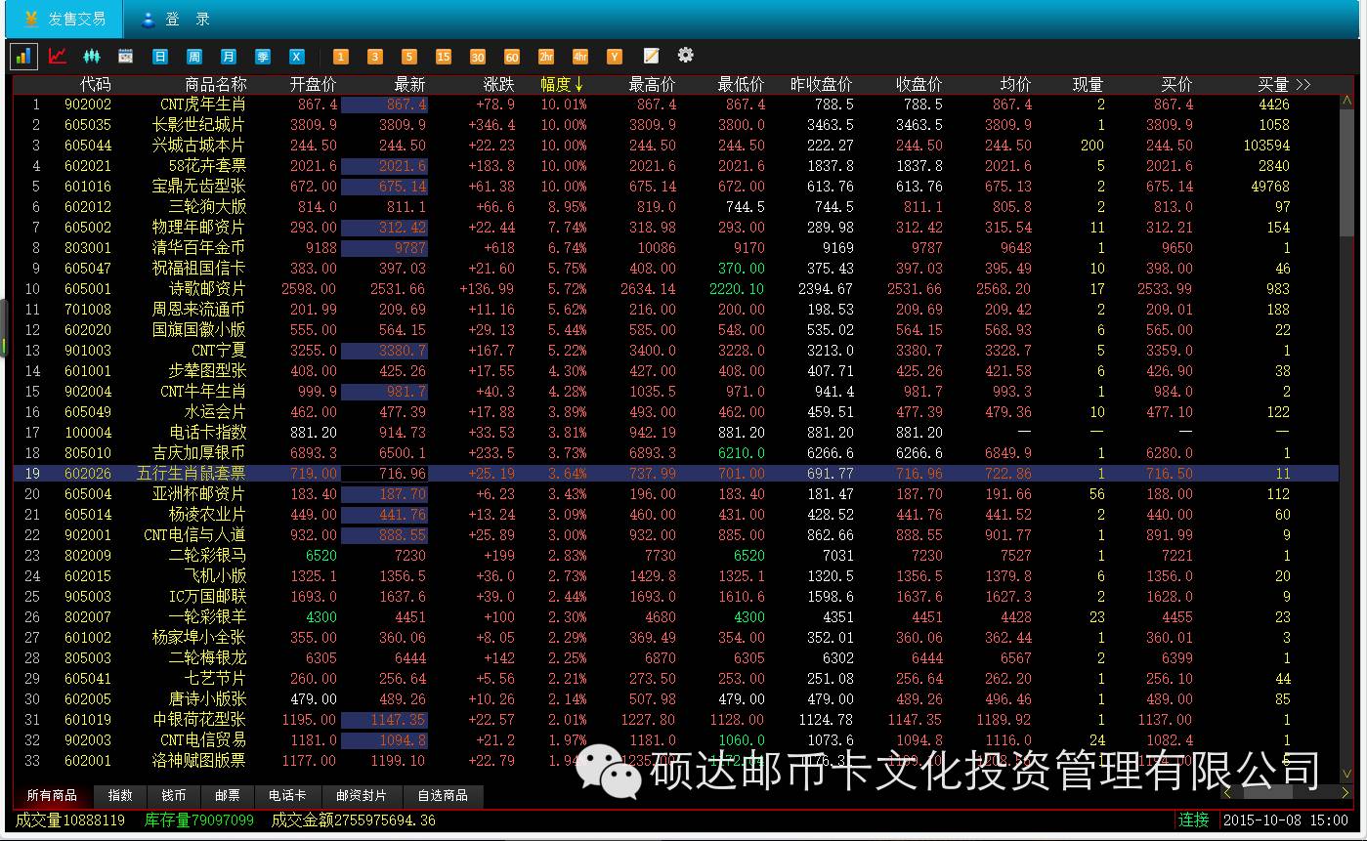Sort by the 开盘价 column header
The width and height of the screenshot is (1367, 841).
313,85
